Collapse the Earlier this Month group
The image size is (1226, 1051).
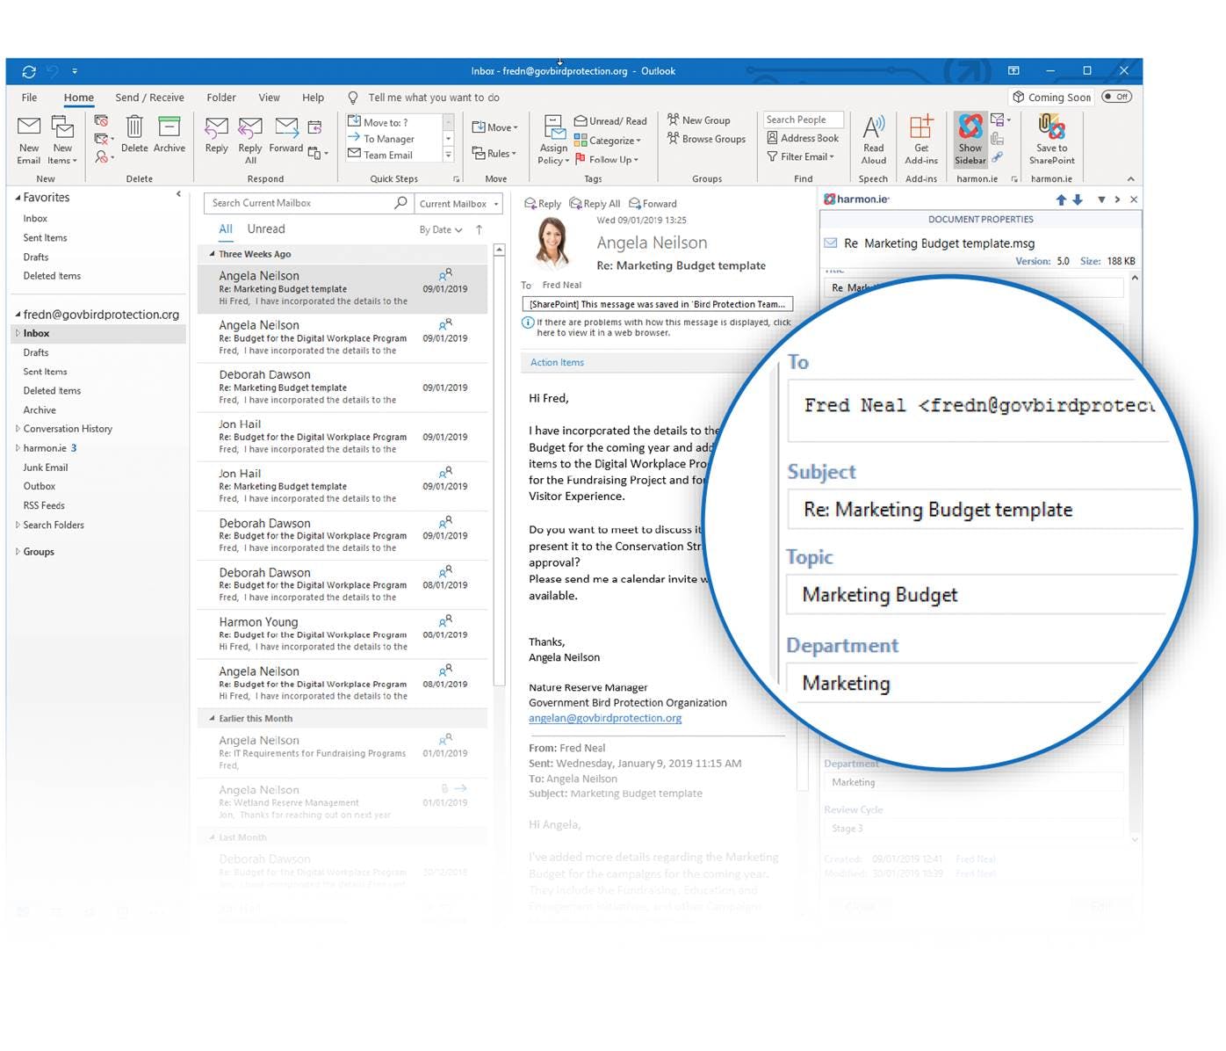coord(212,719)
